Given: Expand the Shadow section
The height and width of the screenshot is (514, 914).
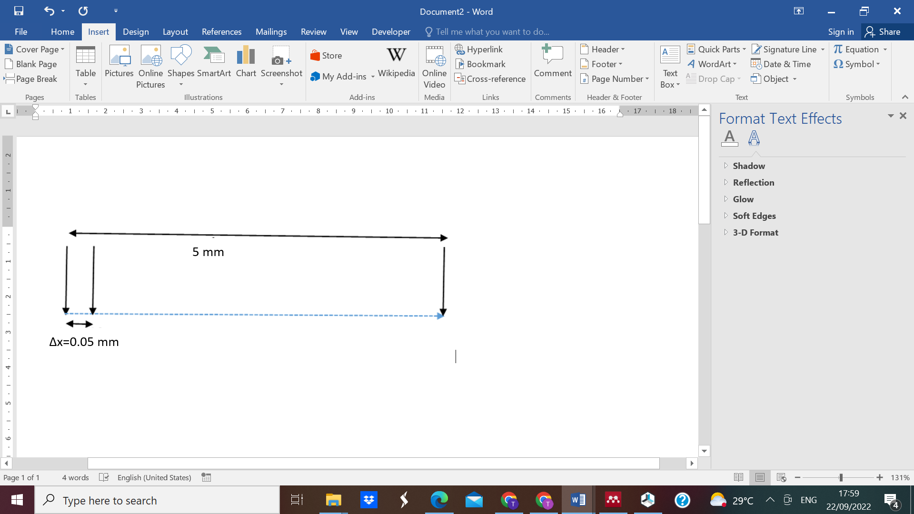Looking at the screenshot, I should [x=748, y=166].
